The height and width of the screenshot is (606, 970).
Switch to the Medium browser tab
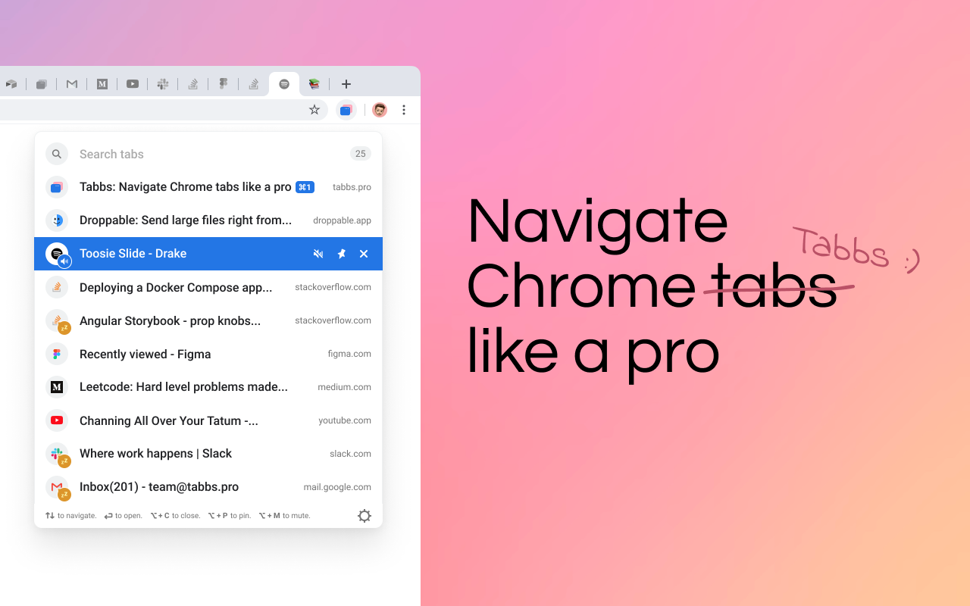tap(102, 84)
